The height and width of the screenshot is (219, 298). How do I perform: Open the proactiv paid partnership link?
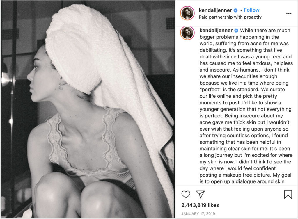point(253,17)
